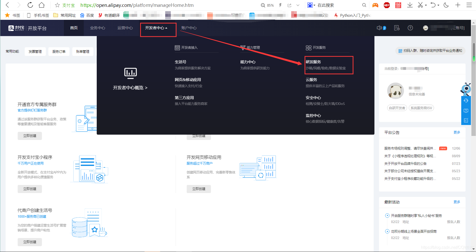This screenshot has height=252, width=476.
Task: Click 立即创建 under 开发网页移动应用
Action: pyautogui.click(x=199, y=189)
